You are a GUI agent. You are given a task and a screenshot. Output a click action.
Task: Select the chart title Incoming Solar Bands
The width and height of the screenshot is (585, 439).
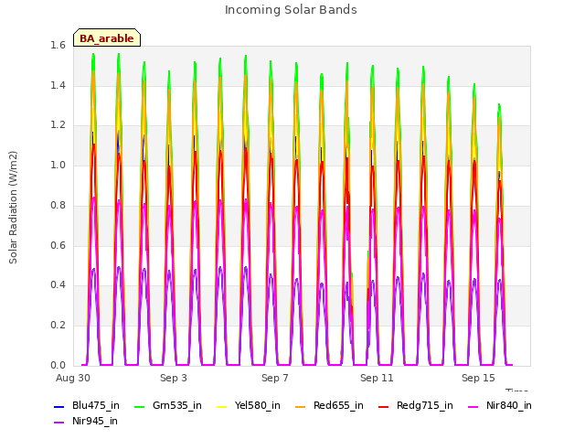point(291,10)
